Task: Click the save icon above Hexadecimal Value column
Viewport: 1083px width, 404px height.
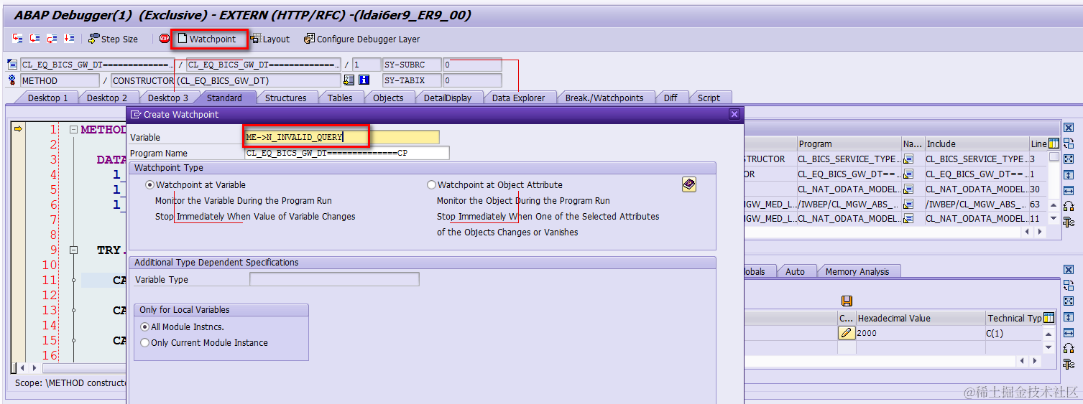Action: point(847,301)
